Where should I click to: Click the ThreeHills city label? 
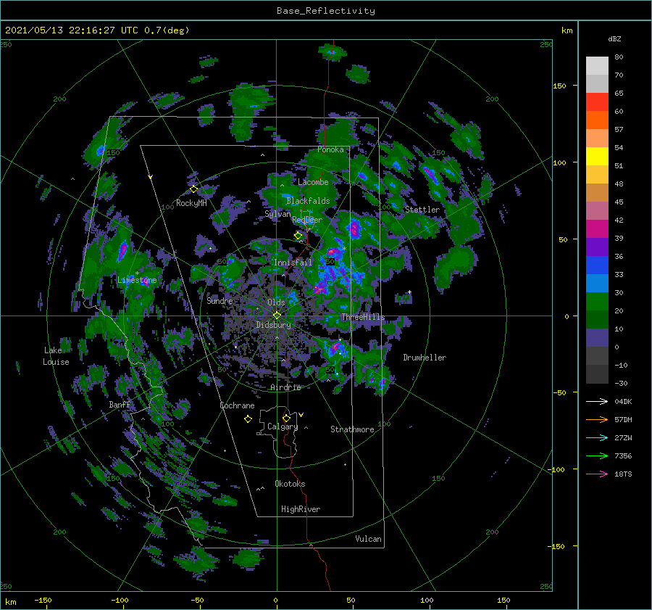point(363,317)
